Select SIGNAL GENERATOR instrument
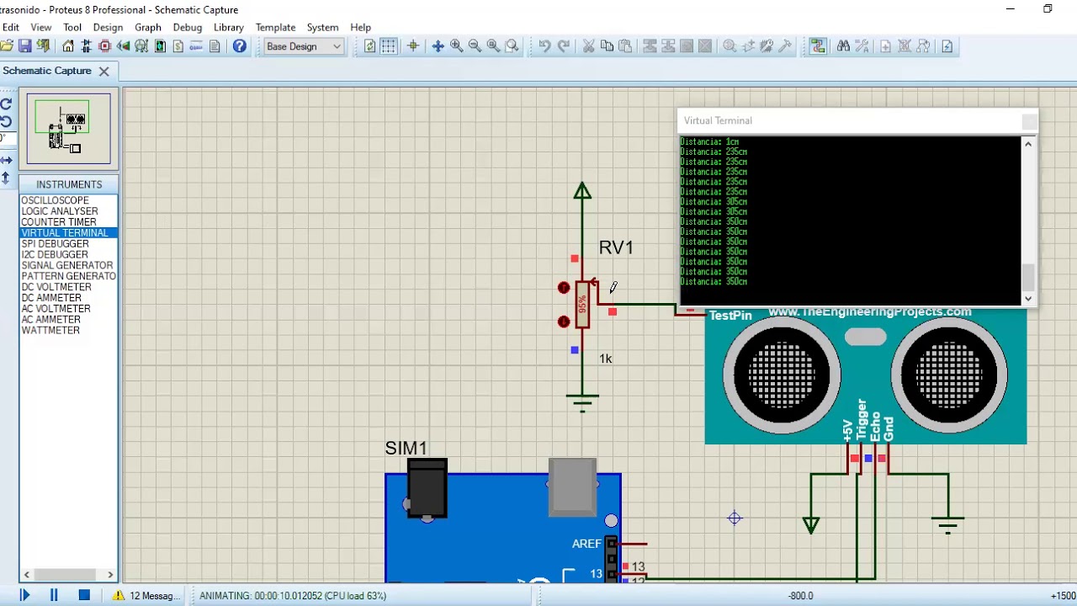Screen dimensions: 1077x606 (67, 265)
